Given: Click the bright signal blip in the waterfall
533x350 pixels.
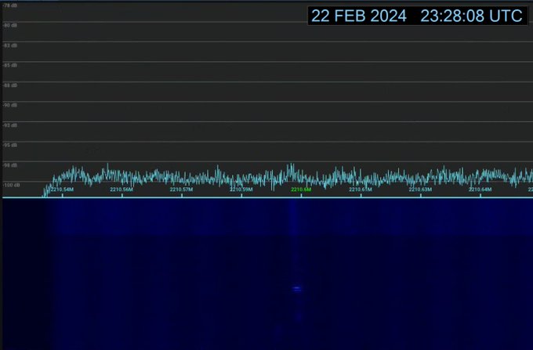Looking at the screenshot, I should pyautogui.click(x=296, y=288).
